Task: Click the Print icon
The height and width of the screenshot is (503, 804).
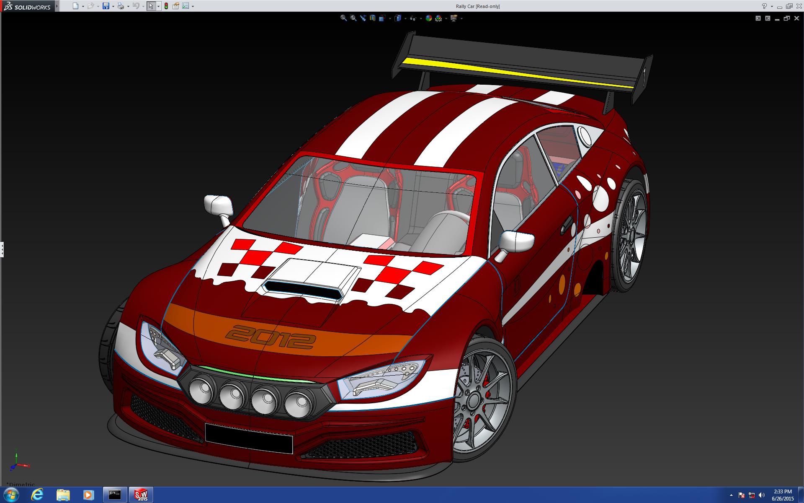Action: pos(121,6)
